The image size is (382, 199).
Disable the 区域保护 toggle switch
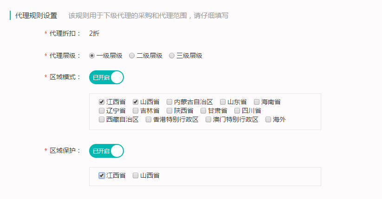click(106, 151)
